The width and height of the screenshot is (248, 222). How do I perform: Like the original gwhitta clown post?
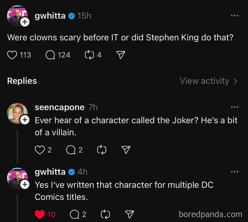click(12, 55)
